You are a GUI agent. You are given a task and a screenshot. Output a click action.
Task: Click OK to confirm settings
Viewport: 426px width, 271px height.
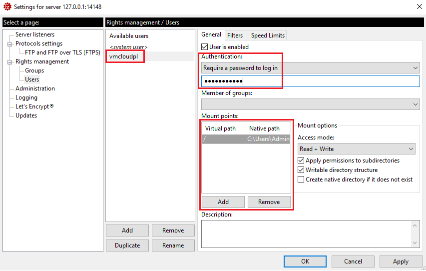coord(305,261)
